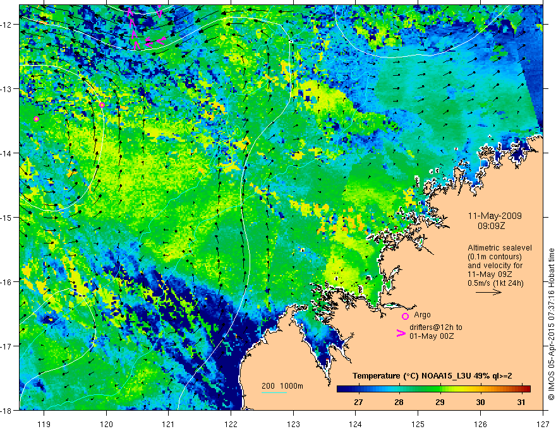556x429 pixels.
Task: Click the colorbar label '31'
Action: tap(521, 402)
